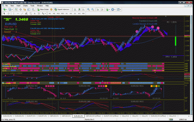Click the New Chart toolbar icon

[x=4, y=10]
